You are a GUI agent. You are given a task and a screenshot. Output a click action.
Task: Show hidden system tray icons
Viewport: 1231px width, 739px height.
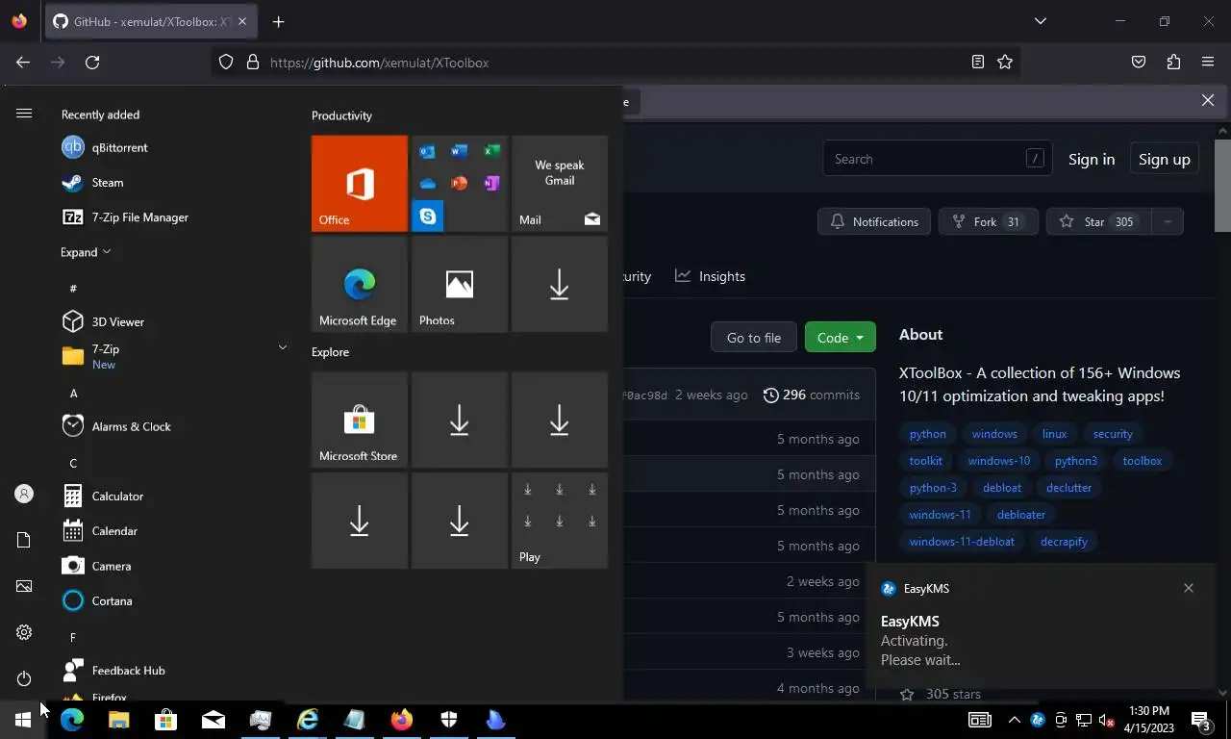click(x=1014, y=720)
